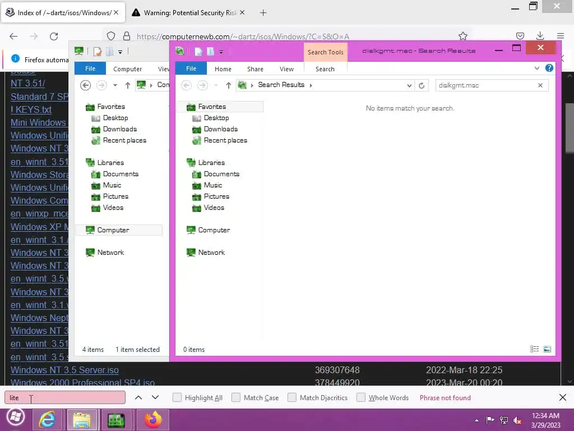Bookmark page with star icon

[462, 36]
